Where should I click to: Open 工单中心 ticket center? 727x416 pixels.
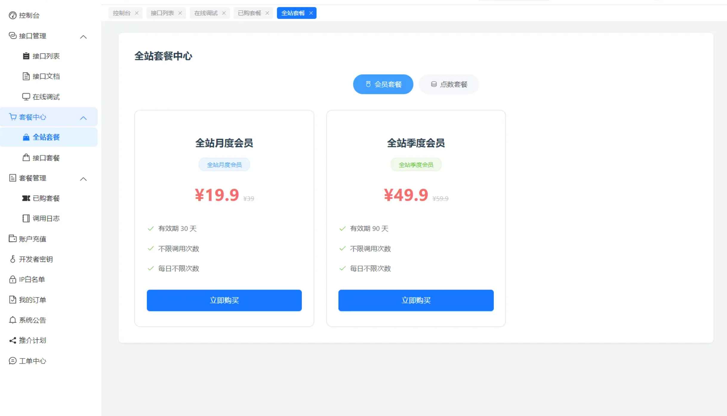coord(32,361)
